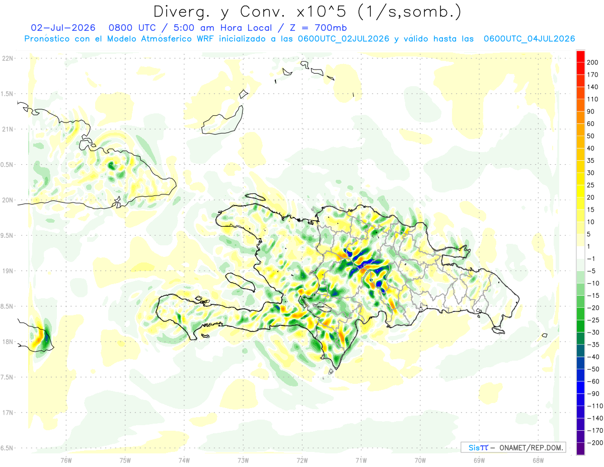Image resolution: width=604 pixels, height=467 pixels.
Task: Click the 71W longitude axis label
Action: (361, 459)
